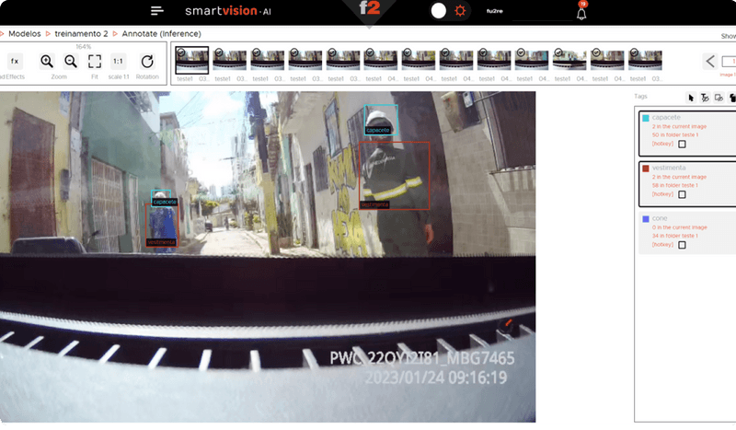Click the zoom out magnifier icon
This screenshot has width=736, height=430.
[x=71, y=61]
